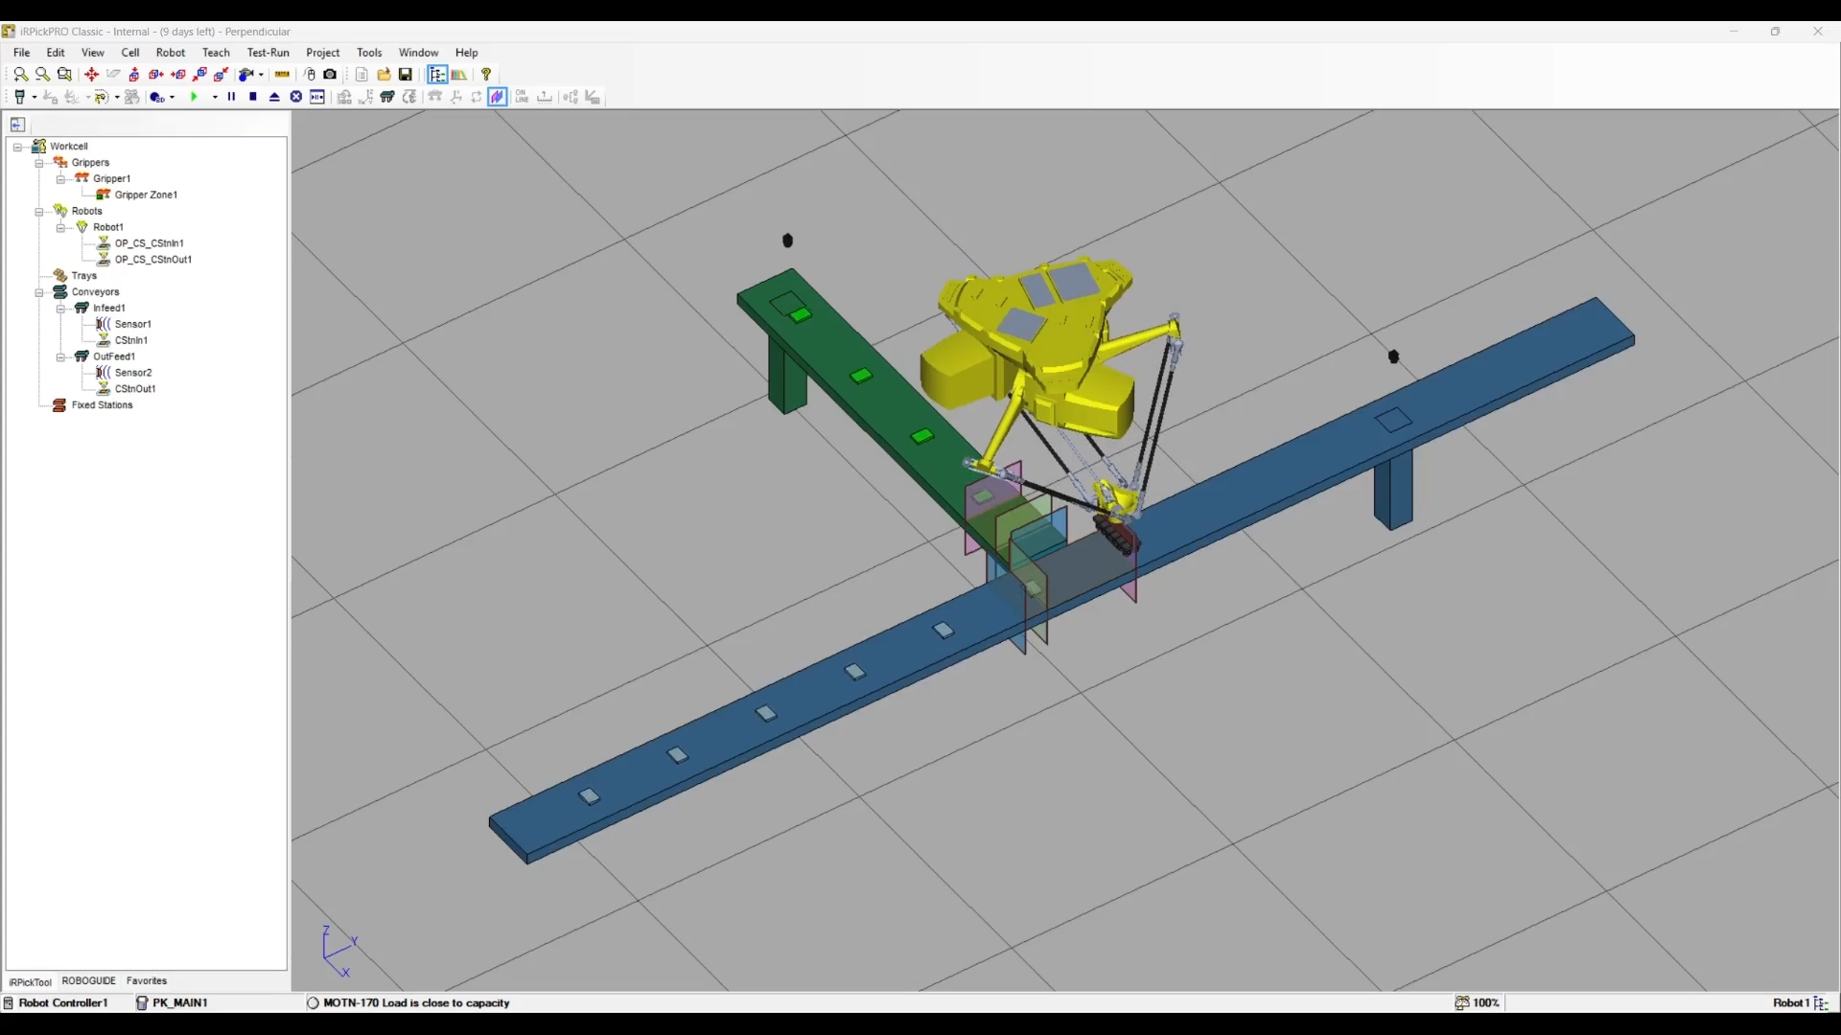The width and height of the screenshot is (1841, 1035).
Task: Click the eject triangle toolbar icon
Action: [274, 97]
